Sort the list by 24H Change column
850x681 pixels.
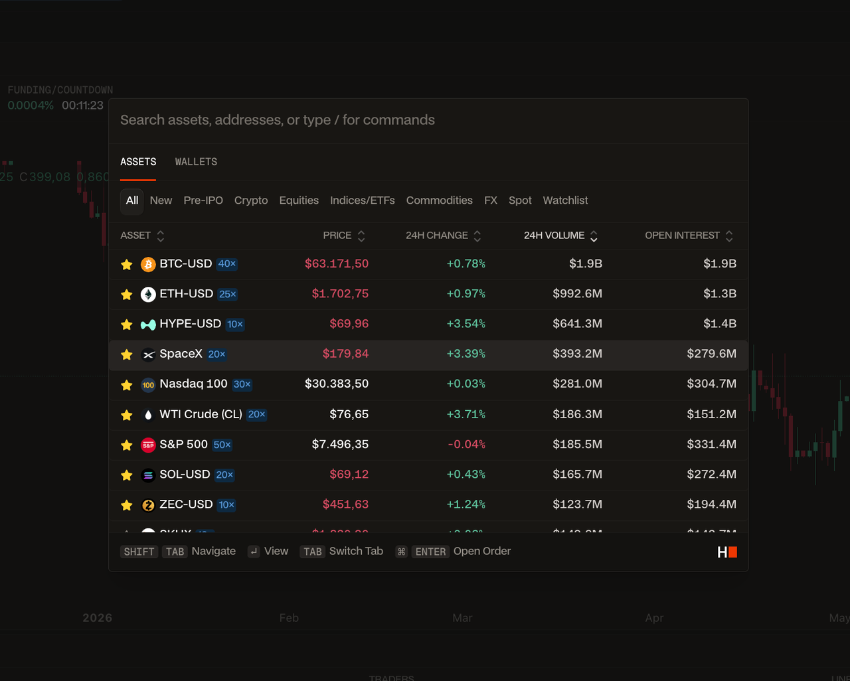pyautogui.click(x=444, y=236)
